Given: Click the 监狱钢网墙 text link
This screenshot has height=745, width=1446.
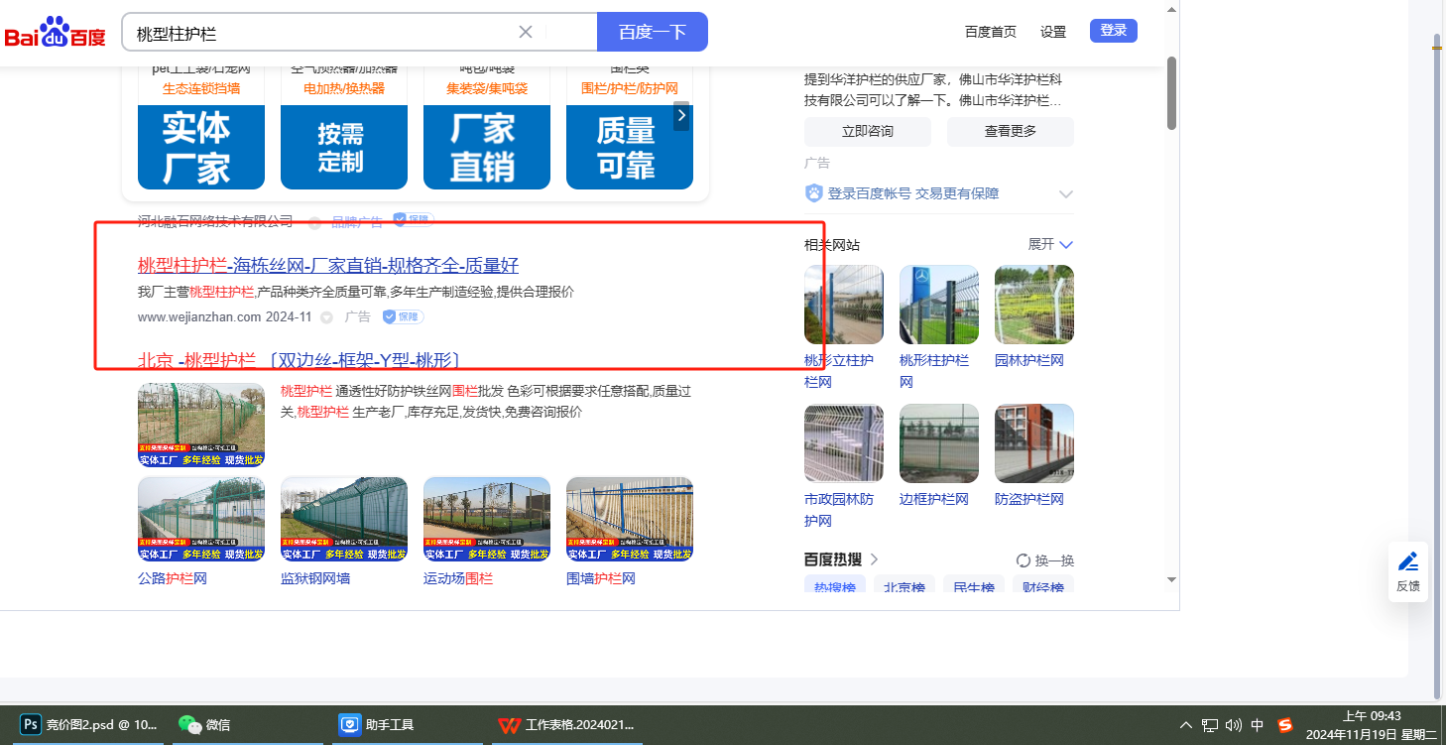Looking at the screenshot, I should tap(315, 578).
